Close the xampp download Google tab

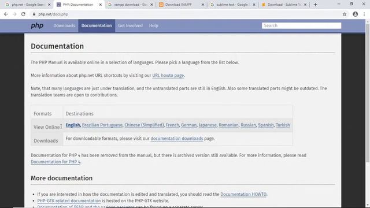[151, 5]
